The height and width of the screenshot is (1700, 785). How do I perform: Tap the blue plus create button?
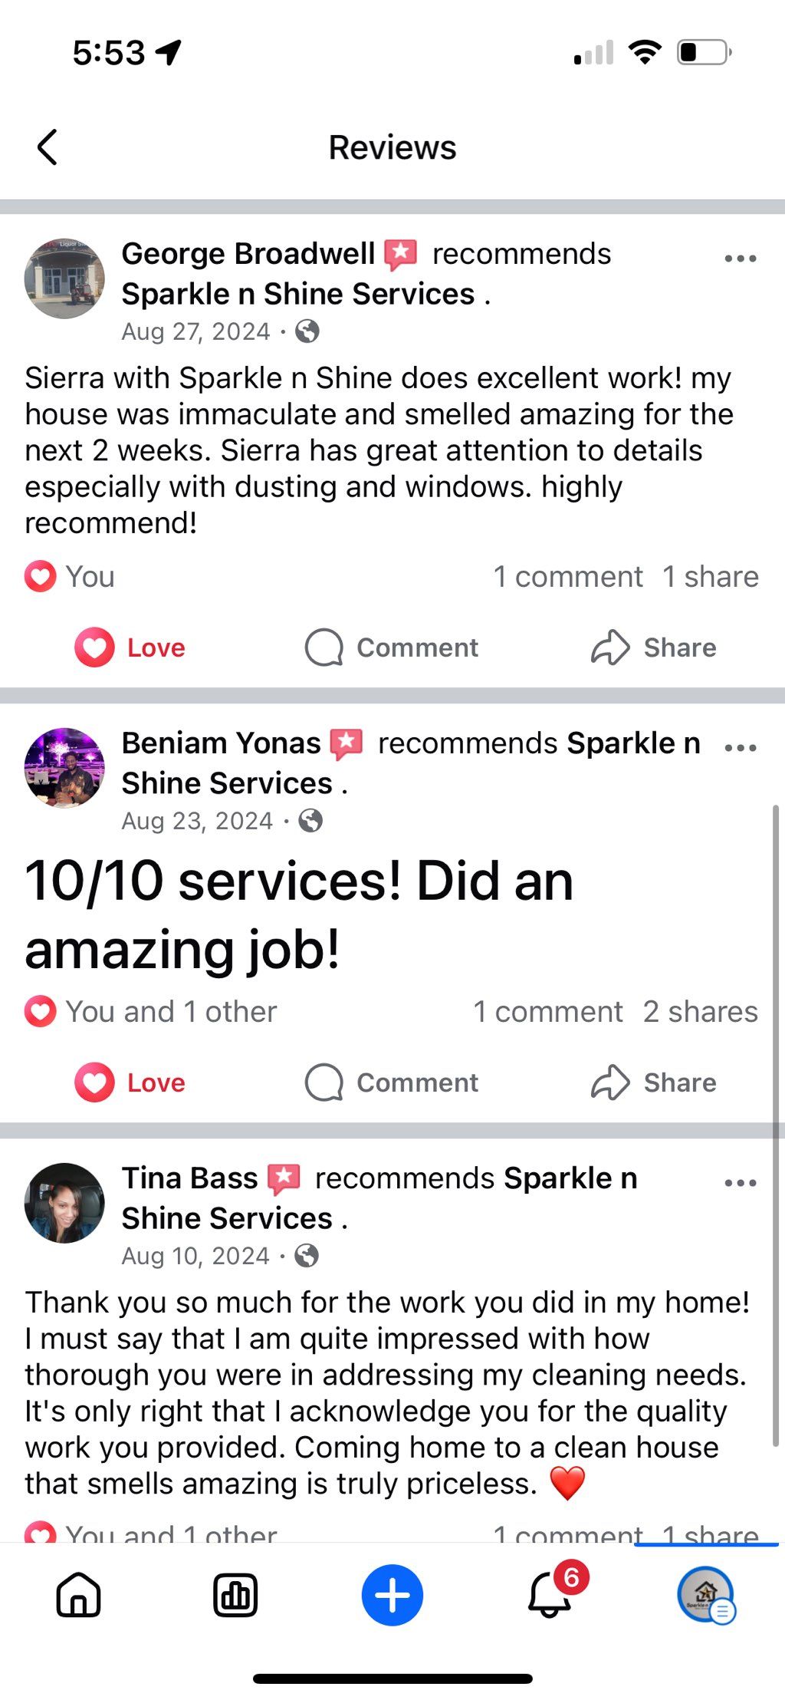[x=392, y=1595]
